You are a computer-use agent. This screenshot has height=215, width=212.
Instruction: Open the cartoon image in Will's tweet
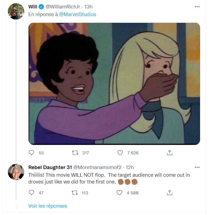coord(114,83)
